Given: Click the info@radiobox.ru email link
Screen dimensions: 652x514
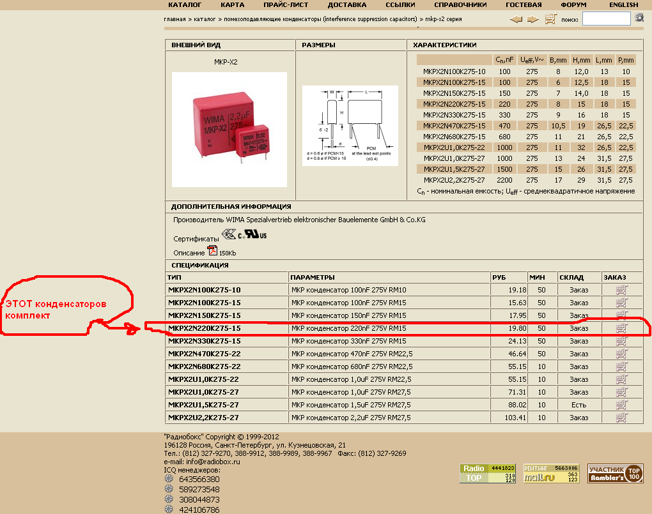Looking at the screenshot, I should [213, 462].
